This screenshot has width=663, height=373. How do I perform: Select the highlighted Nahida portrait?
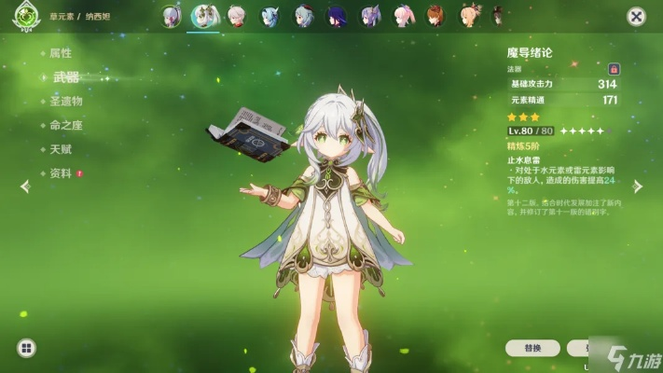point(203,16)
